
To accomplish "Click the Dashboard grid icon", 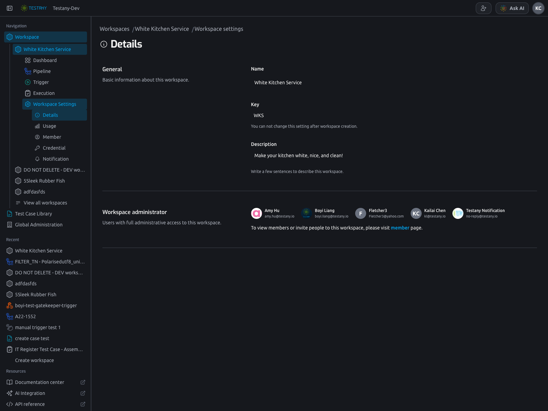I will pos(28,60).
